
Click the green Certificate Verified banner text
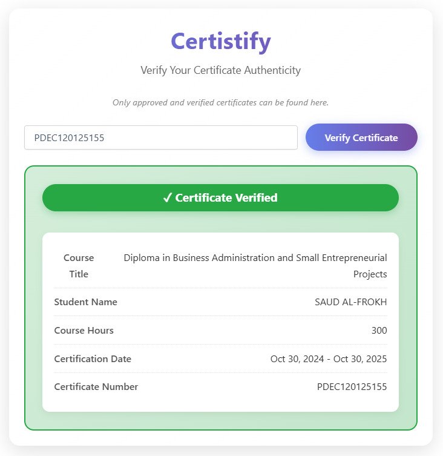pyautogui.click(x=226, y=198)
